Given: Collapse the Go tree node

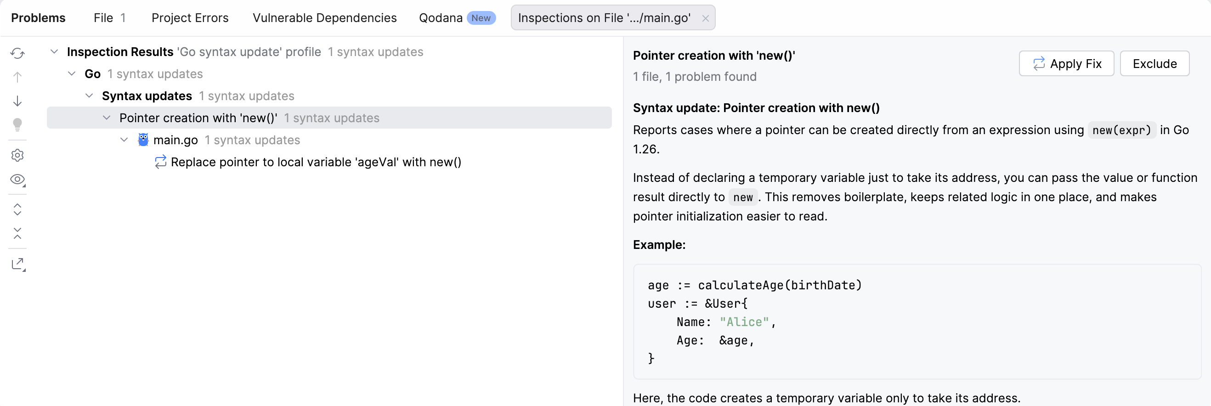Looking at the screenshot, I should pos(72,74).
